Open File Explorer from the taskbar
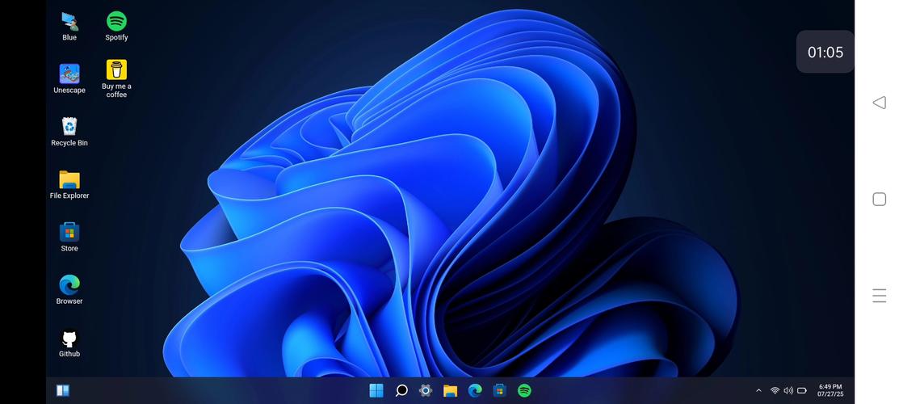Viewport: 903px width, 404px height. click(x=451, y=391)
